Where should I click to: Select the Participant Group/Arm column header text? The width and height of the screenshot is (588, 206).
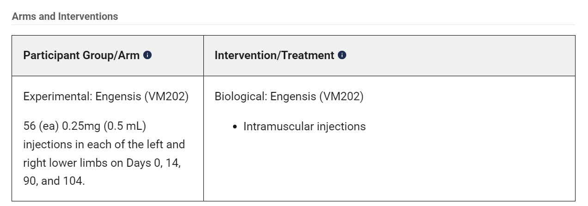(81, 55)
